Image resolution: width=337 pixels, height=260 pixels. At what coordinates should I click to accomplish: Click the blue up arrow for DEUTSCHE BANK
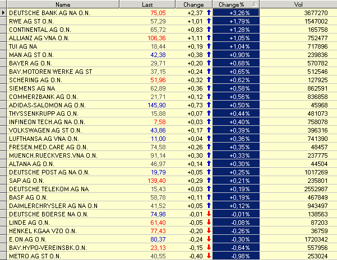pyautogui.click(x=209, y=13)
